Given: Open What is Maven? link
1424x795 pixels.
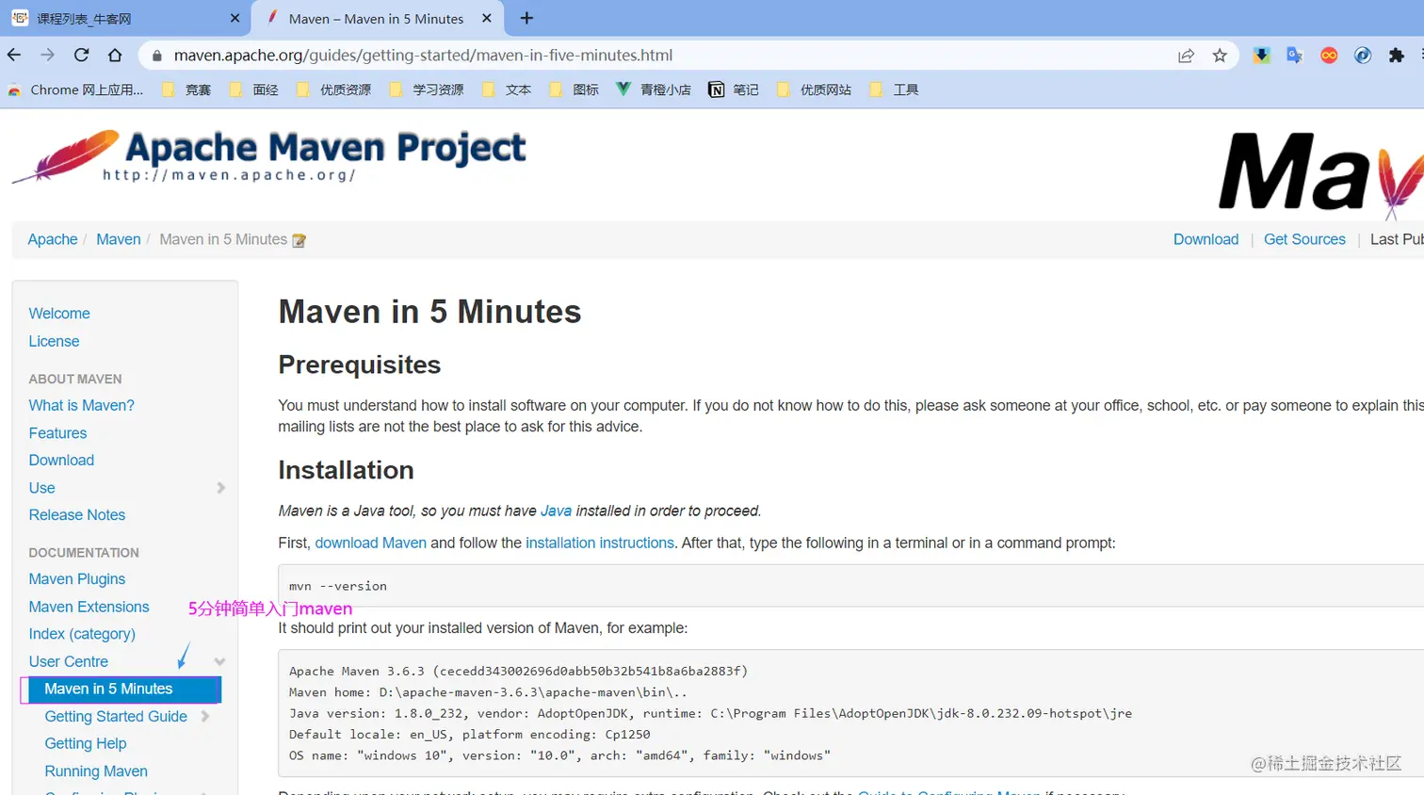Looking at the screenshot, I should click(81, 405).
